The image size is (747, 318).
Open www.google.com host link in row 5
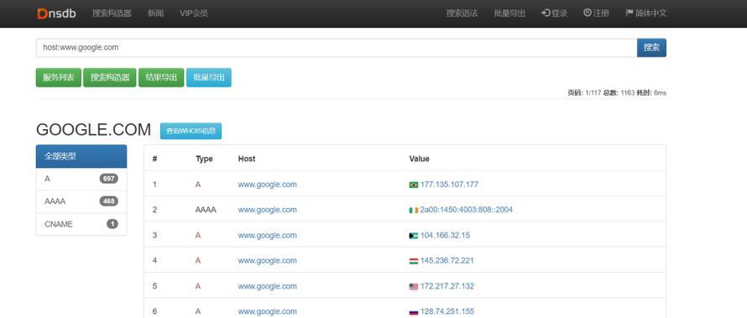click(267, 287)
